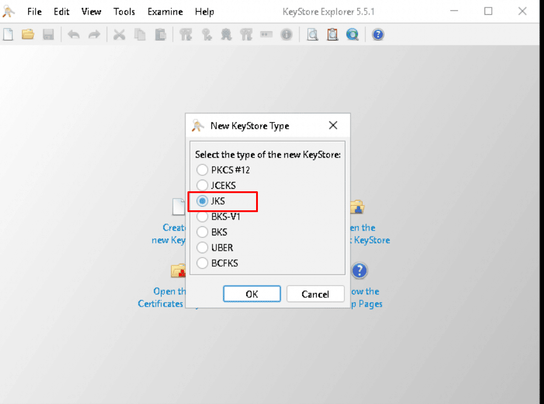Image resolution: width=544 pixels, height=404 pixels.
Task: Click the Open KeyStore folder toolbar icon
Action: coord(28,34)
